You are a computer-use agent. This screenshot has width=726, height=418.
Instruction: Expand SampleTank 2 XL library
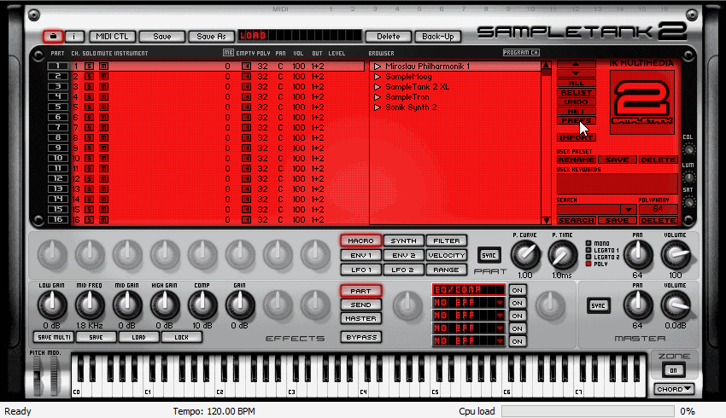(x=378, y=87)
